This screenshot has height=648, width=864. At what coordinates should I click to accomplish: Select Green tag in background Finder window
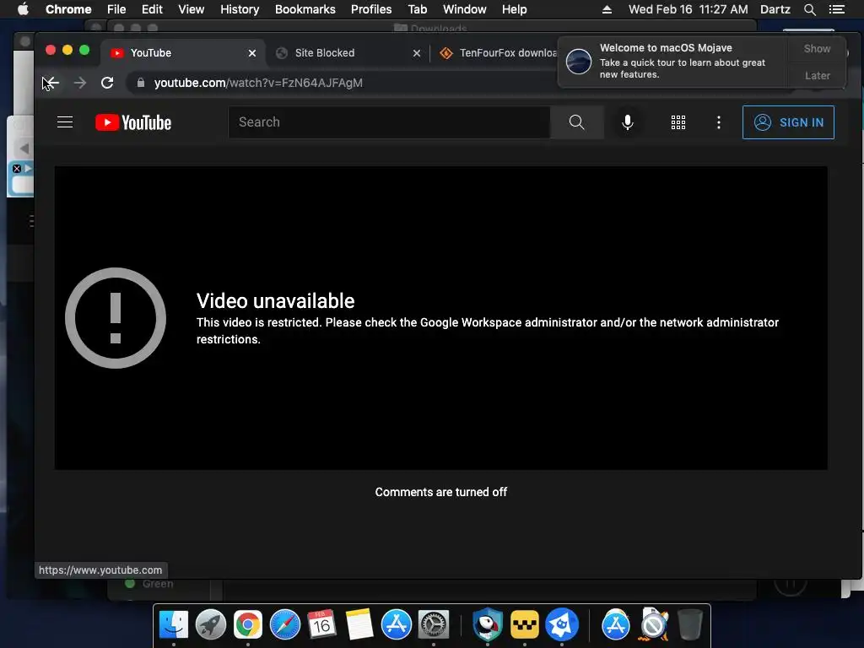(x=150, y=584)
